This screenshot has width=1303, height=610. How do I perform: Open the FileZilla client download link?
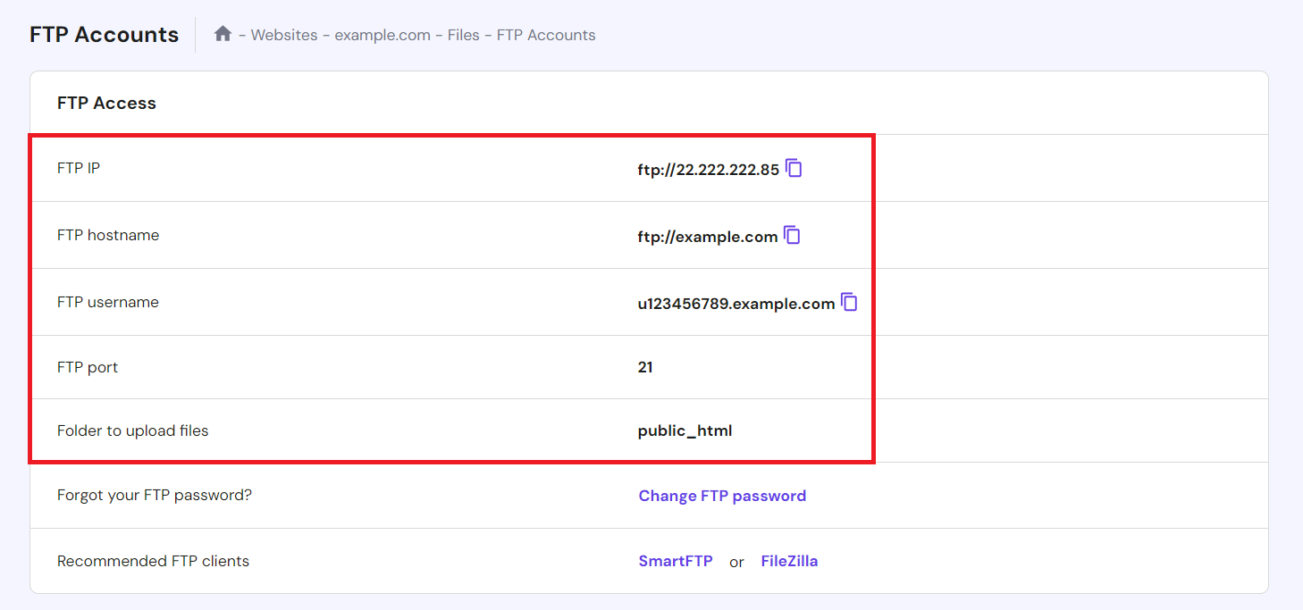click(x=789, y=561)
